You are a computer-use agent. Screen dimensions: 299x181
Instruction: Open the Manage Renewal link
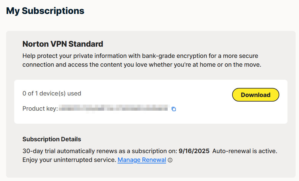tap(142, 160)
